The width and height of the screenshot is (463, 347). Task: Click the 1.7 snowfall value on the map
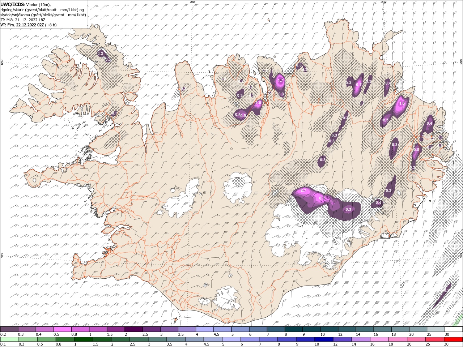(280, 80)
